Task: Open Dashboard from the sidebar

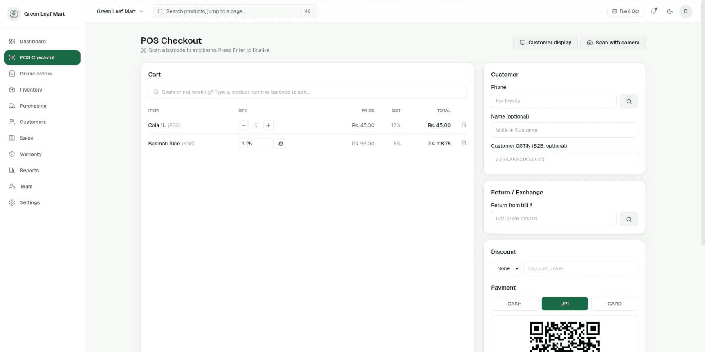Action: (42, 41)
